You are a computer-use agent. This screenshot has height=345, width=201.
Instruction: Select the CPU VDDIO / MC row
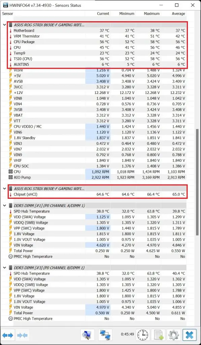[x=97, y=127]
